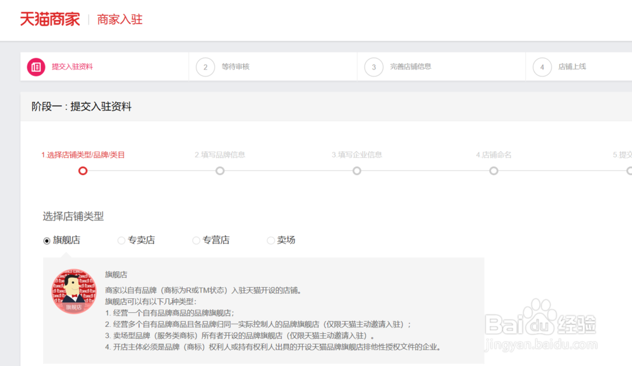Click the 天猫商家 logo
Screen dimensions: 632x366
click(x=50, y=20)
